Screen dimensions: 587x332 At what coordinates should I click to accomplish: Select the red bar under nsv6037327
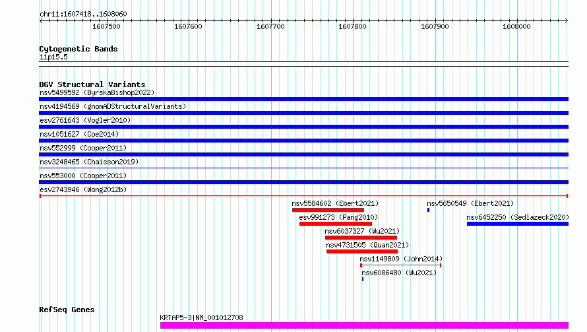click(x=361, y=238)
